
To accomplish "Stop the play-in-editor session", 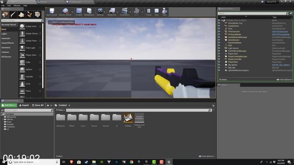I will pyautogui.click(x=157, y=12).
